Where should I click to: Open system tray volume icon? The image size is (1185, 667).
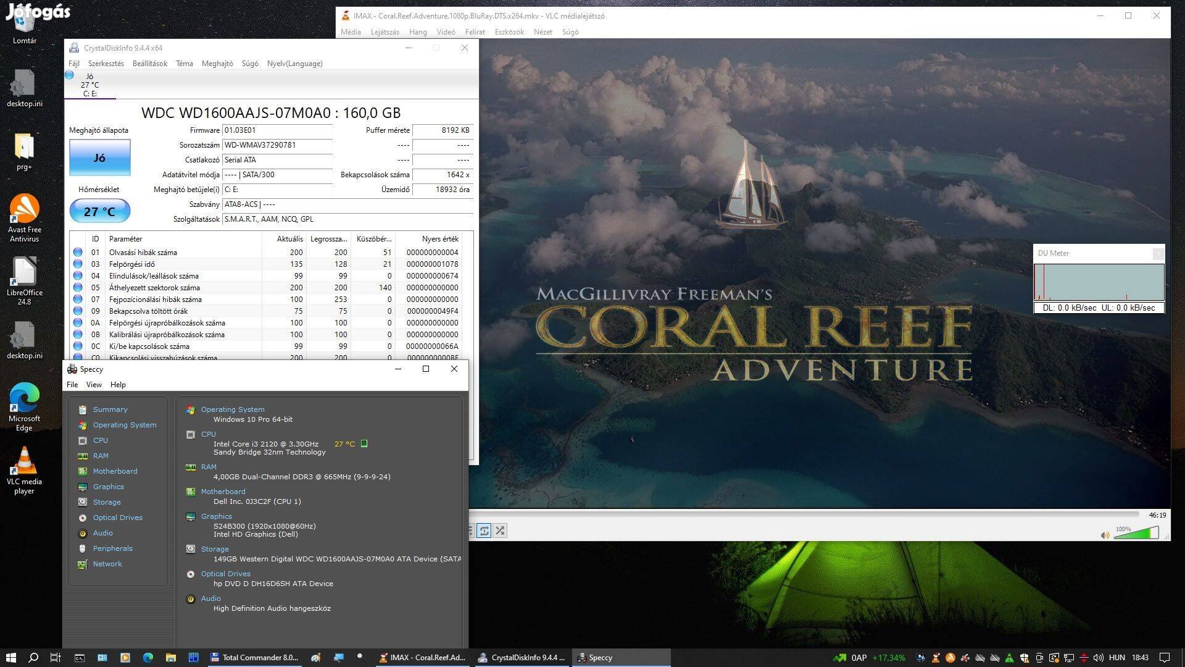pyautogui.click(x=1099, y=658)
